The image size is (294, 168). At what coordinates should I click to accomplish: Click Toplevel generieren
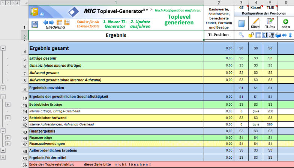[x=180, y=19]
